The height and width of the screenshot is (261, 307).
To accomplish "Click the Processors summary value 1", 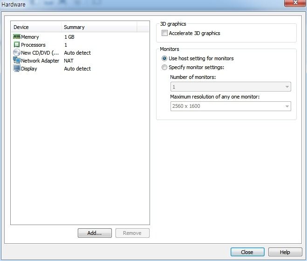I will (x=66, y=45).
